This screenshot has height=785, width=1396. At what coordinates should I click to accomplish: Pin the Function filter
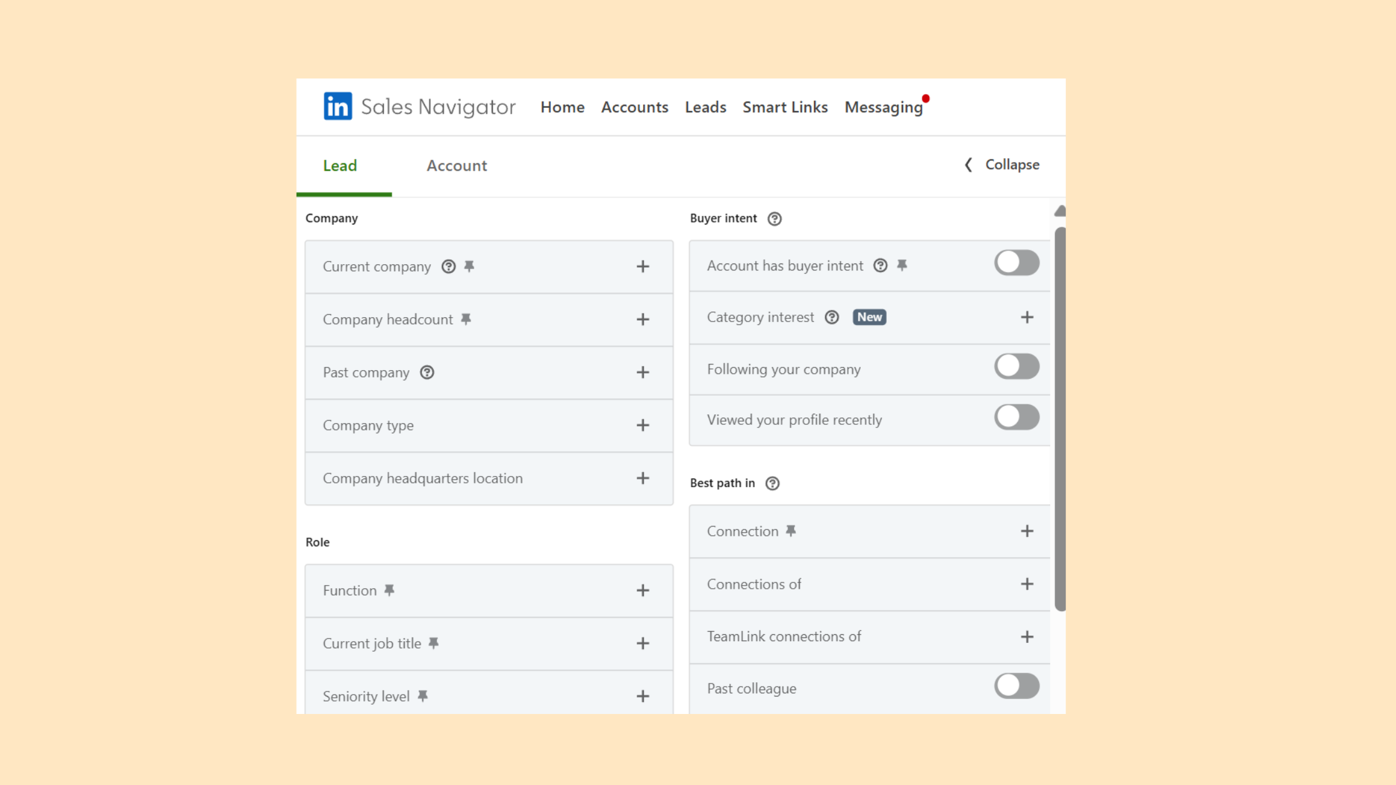[x=390, y=590]
